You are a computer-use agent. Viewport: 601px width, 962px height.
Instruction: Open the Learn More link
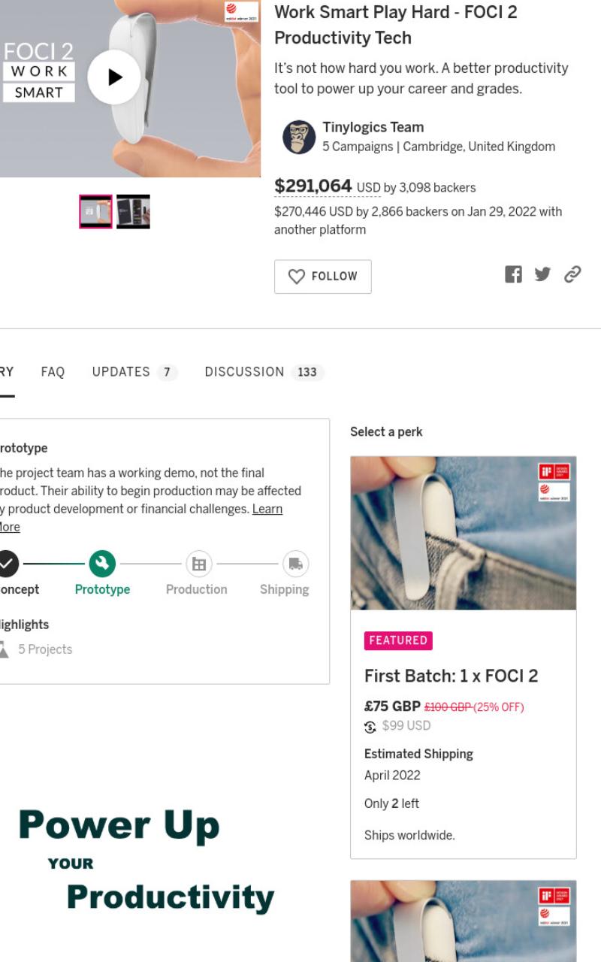(141, 518)
